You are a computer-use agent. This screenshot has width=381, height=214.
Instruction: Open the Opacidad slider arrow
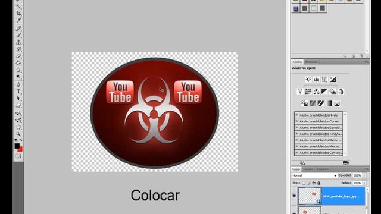pos(364,175)
